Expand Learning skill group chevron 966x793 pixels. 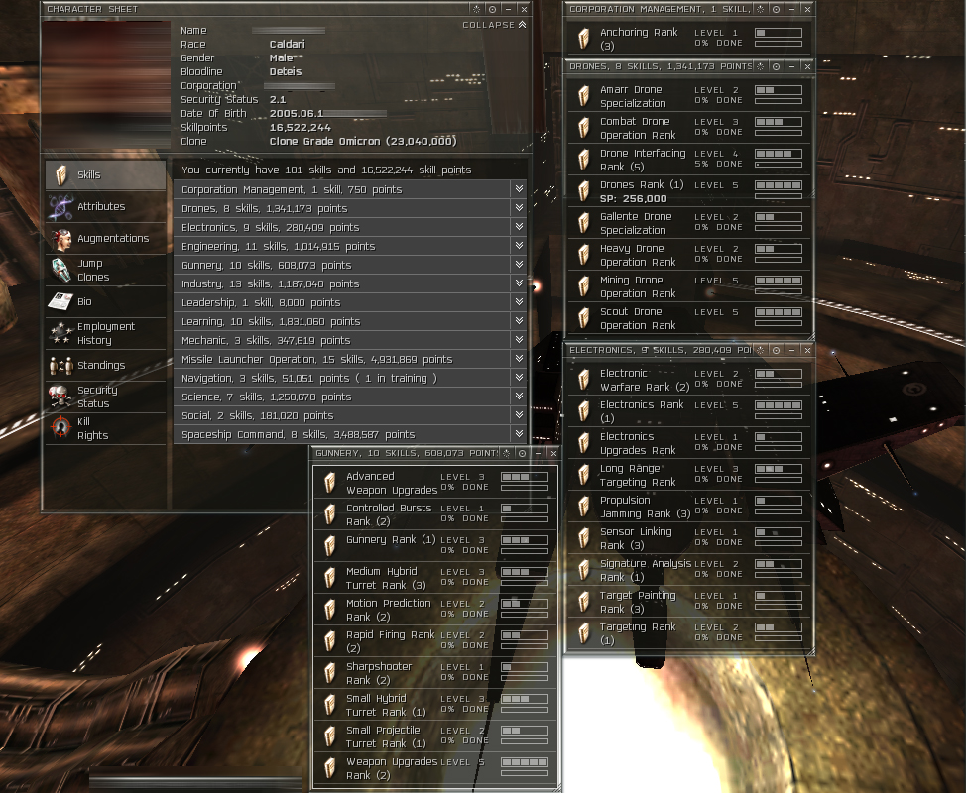(519, 321)
